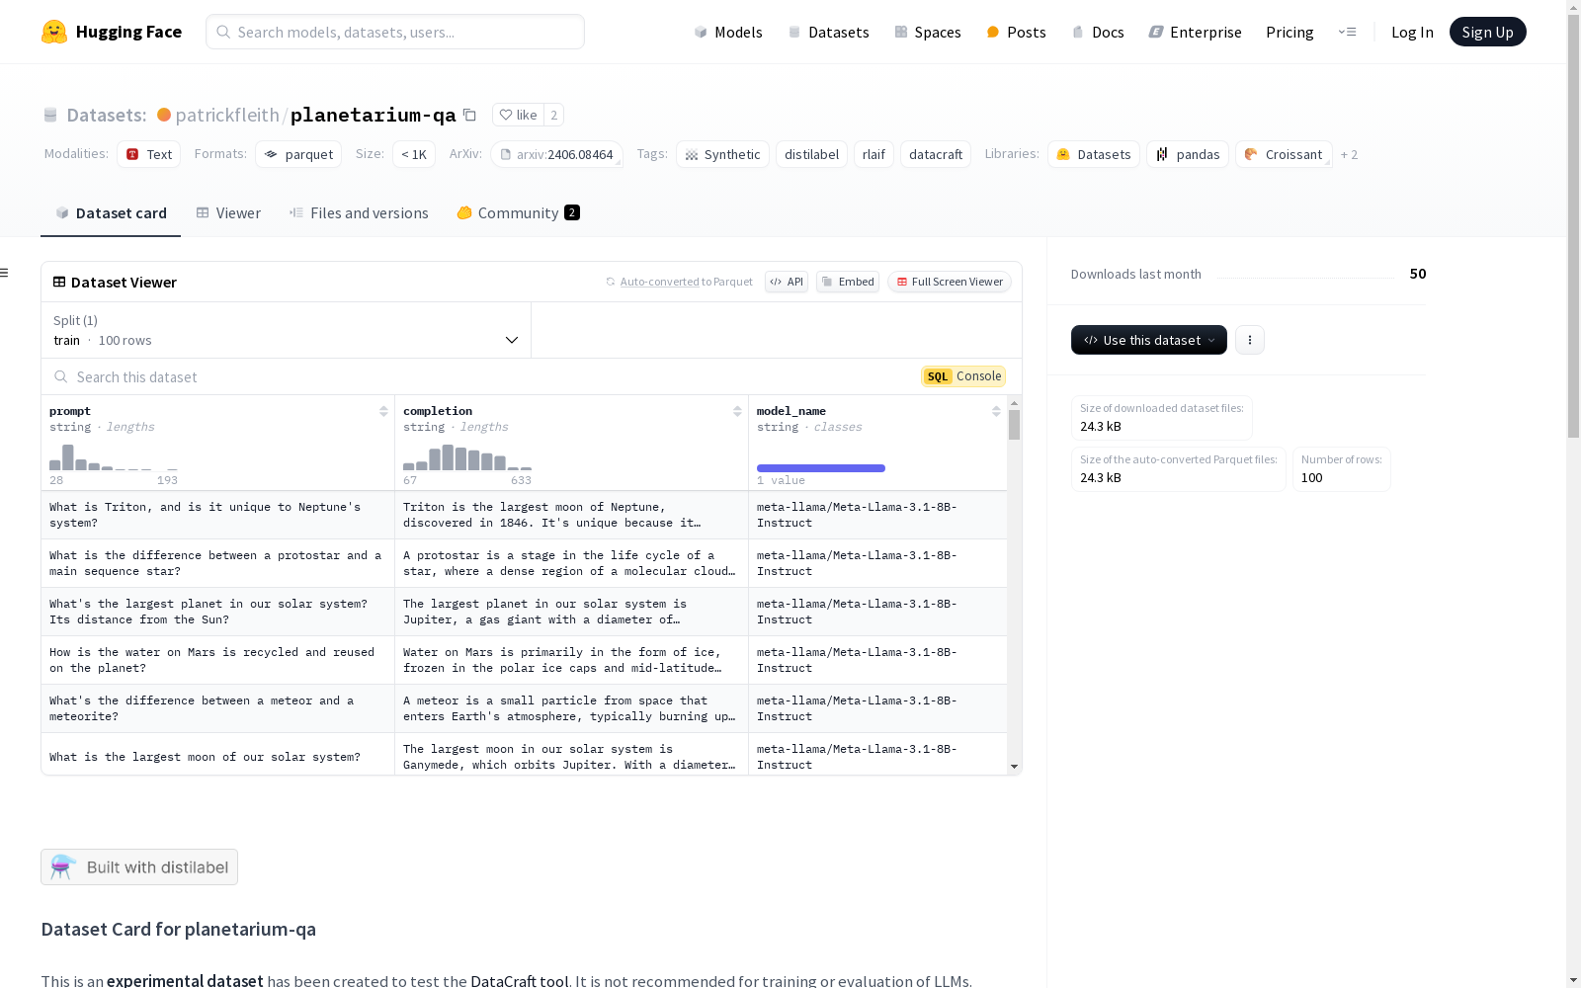Go to Datasets in top navigation
The width and height of the screenshot is (1581, 988).
828,32
